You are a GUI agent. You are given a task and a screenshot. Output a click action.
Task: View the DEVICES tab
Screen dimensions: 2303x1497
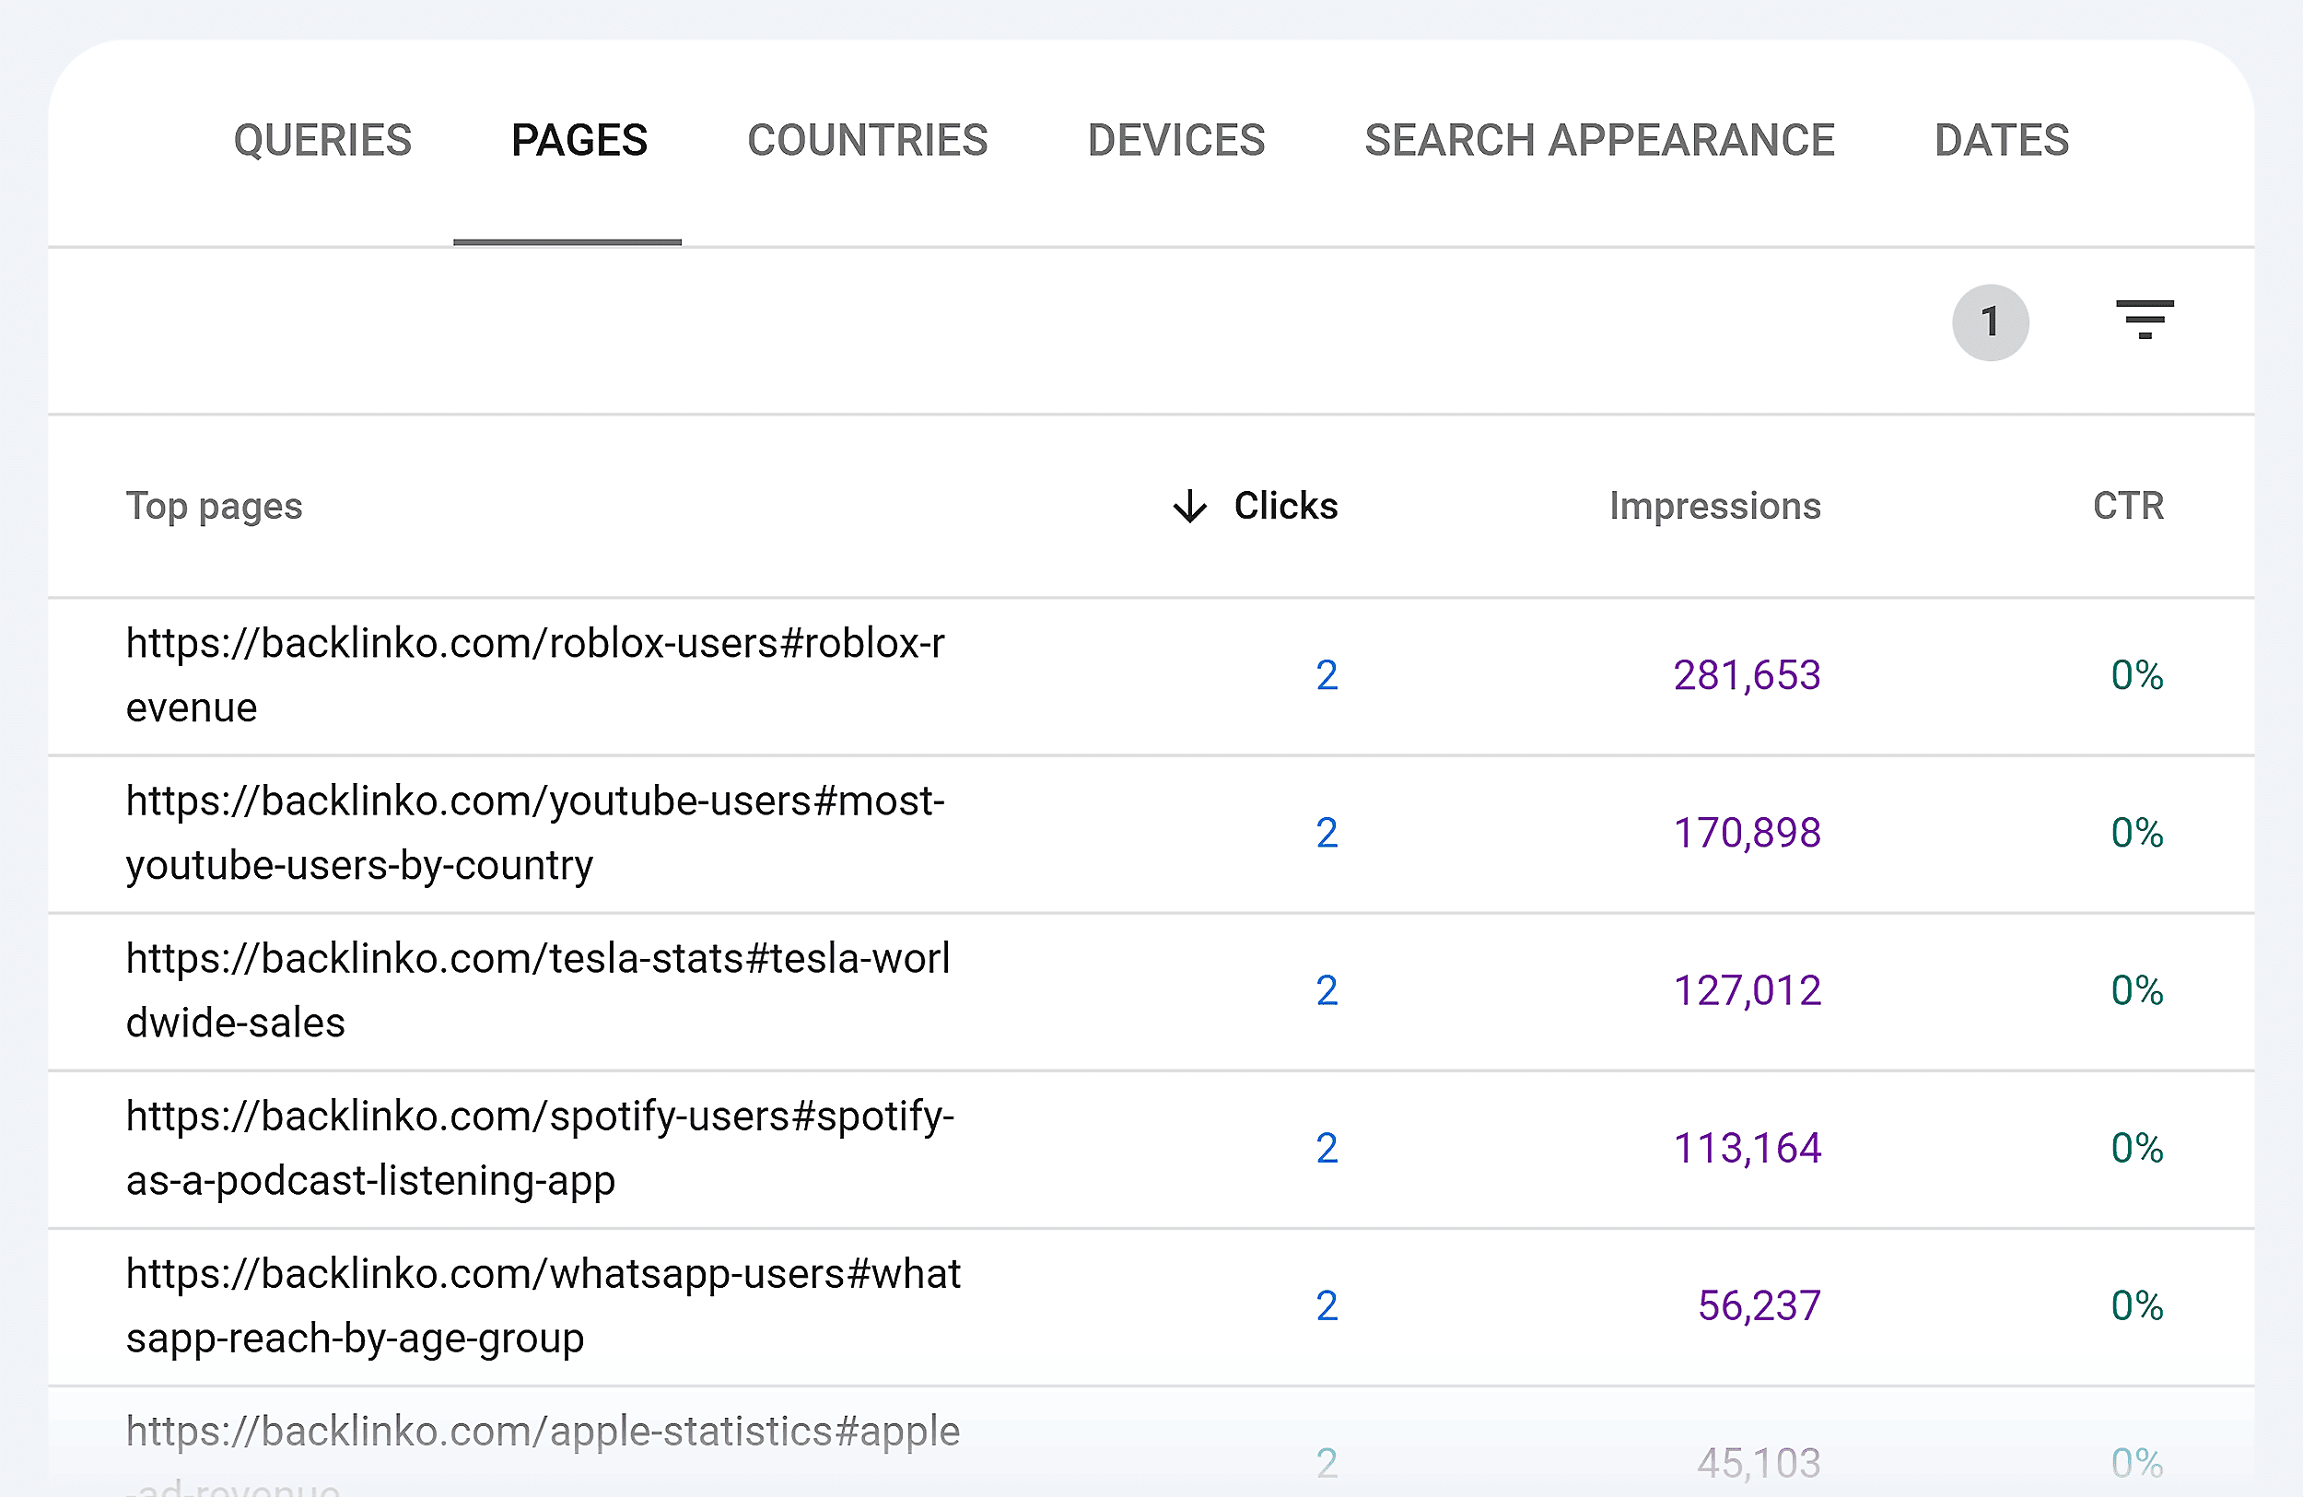pos(1175,140)
